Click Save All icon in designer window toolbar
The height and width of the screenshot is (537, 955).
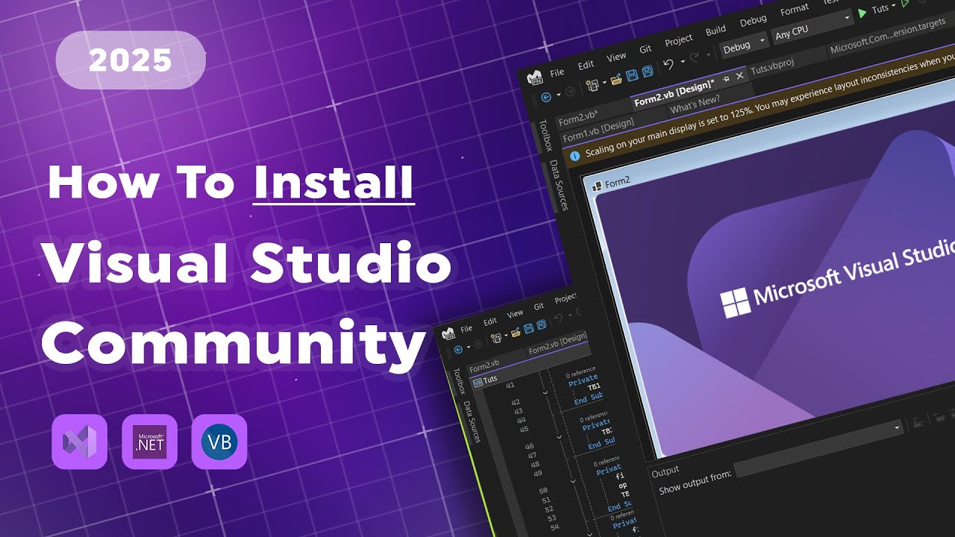point(648,72)
